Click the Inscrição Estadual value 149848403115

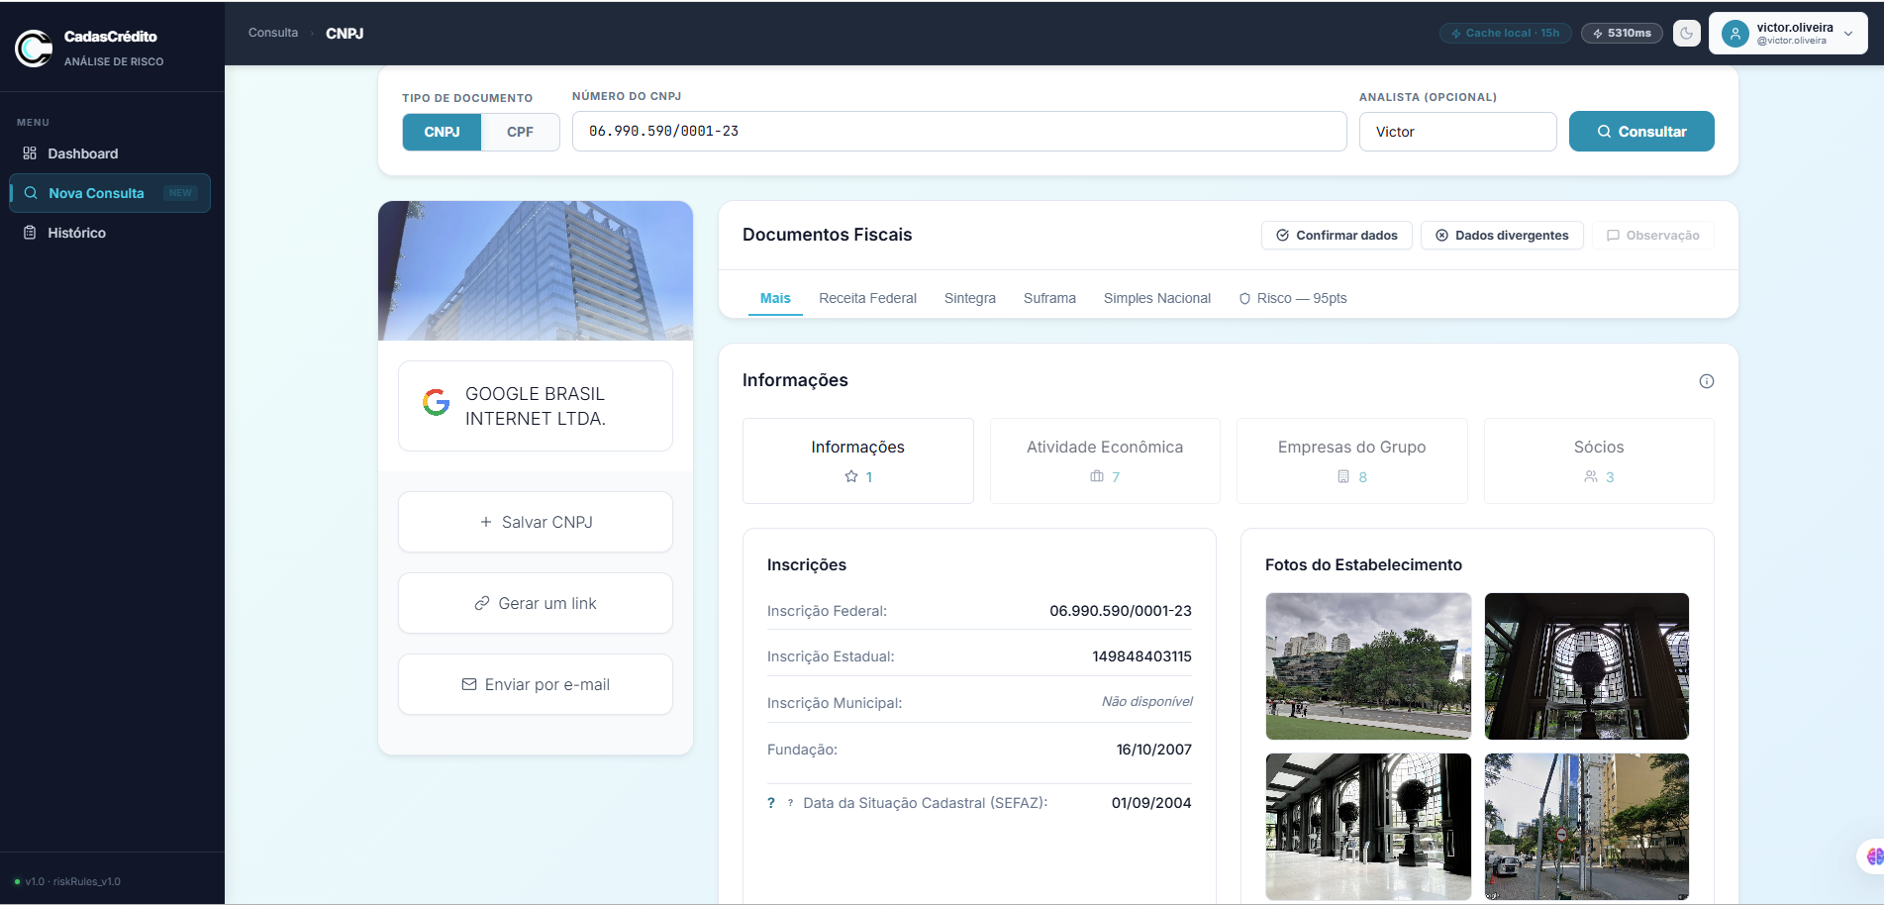click(1141, 656)
